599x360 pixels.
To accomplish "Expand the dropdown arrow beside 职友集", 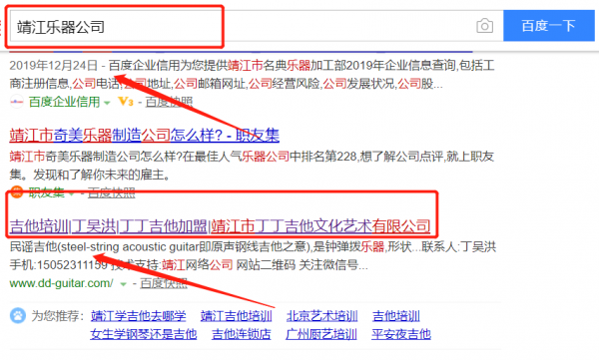I will click(x=71, y=193).
